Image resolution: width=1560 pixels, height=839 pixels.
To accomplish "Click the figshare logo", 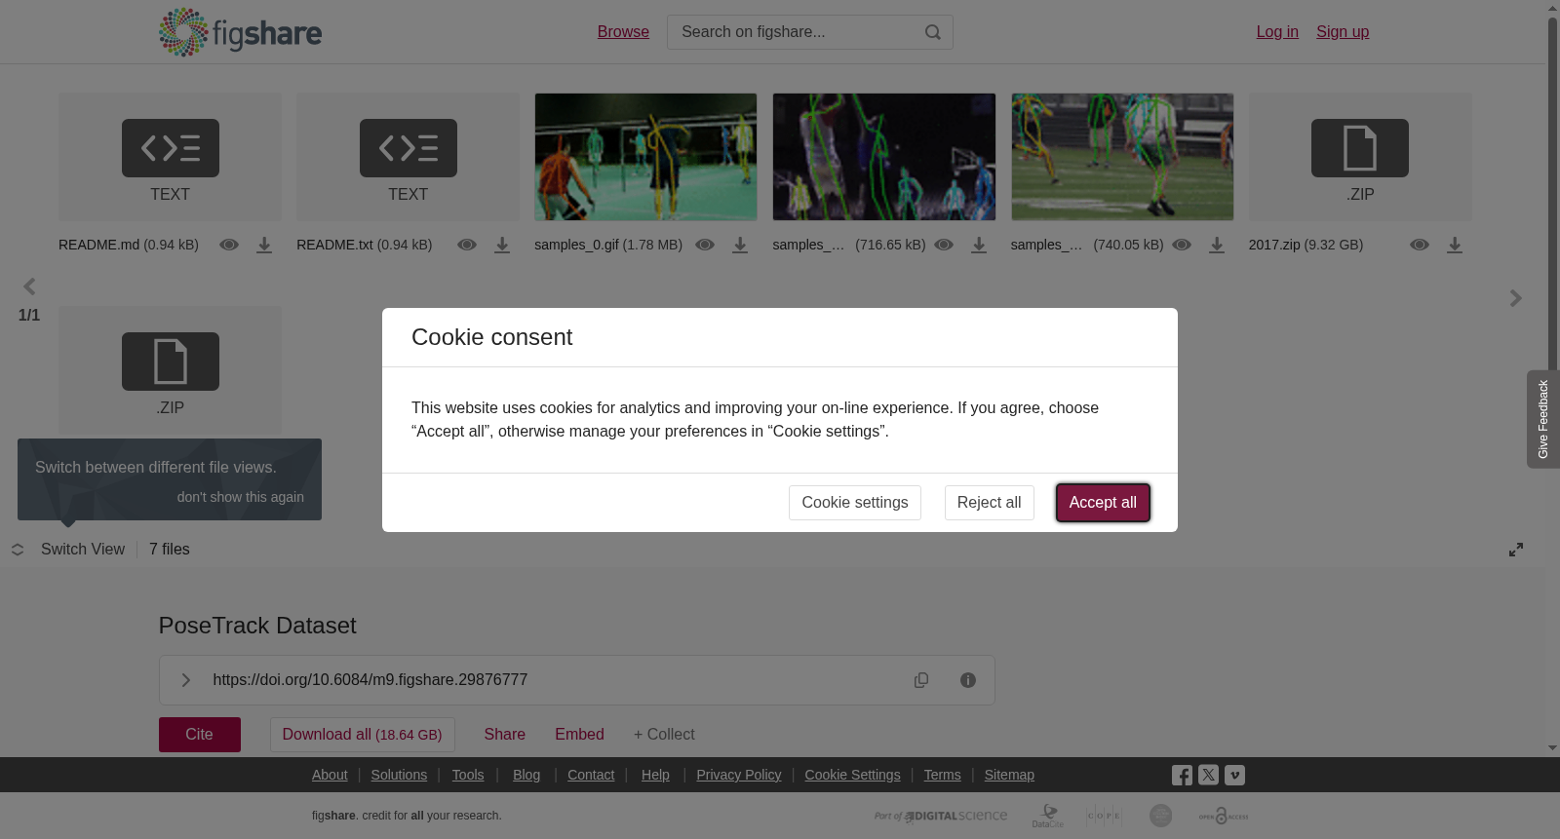I will point(240,32).
